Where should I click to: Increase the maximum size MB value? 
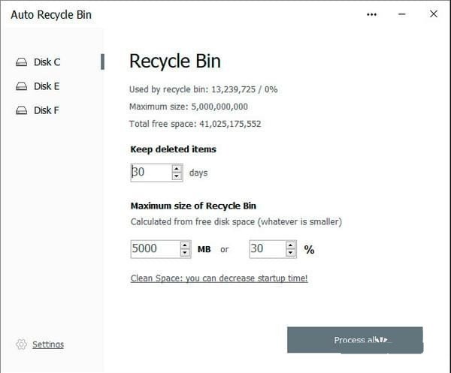coord(185,245)
